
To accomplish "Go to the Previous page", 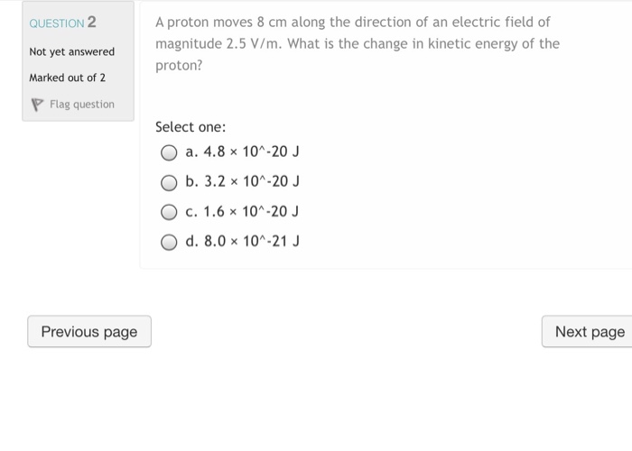I will pos(89,332).
